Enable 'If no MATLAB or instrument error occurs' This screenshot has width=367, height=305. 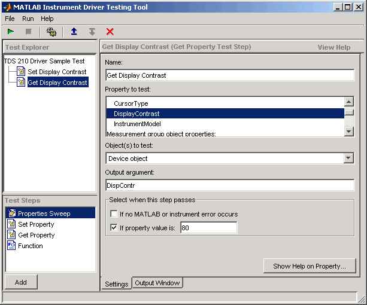114,214
